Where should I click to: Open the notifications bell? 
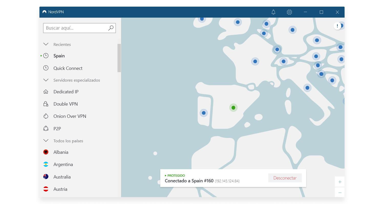(x=273, y=12)
